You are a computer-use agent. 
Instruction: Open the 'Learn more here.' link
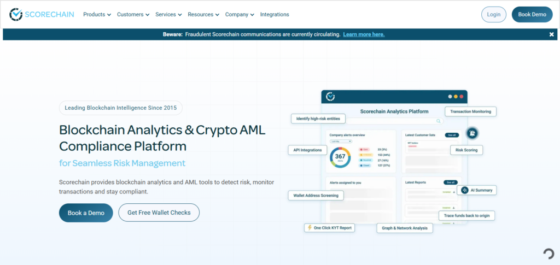[364, 34]
